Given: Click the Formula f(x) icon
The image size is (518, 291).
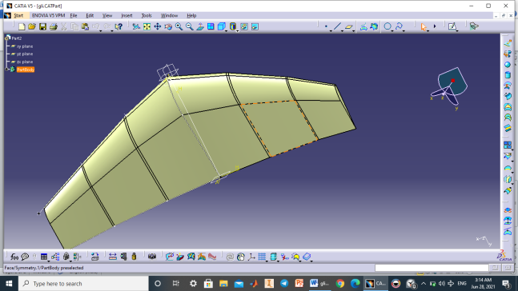Looking at the screenshot, I should [14, 257].
